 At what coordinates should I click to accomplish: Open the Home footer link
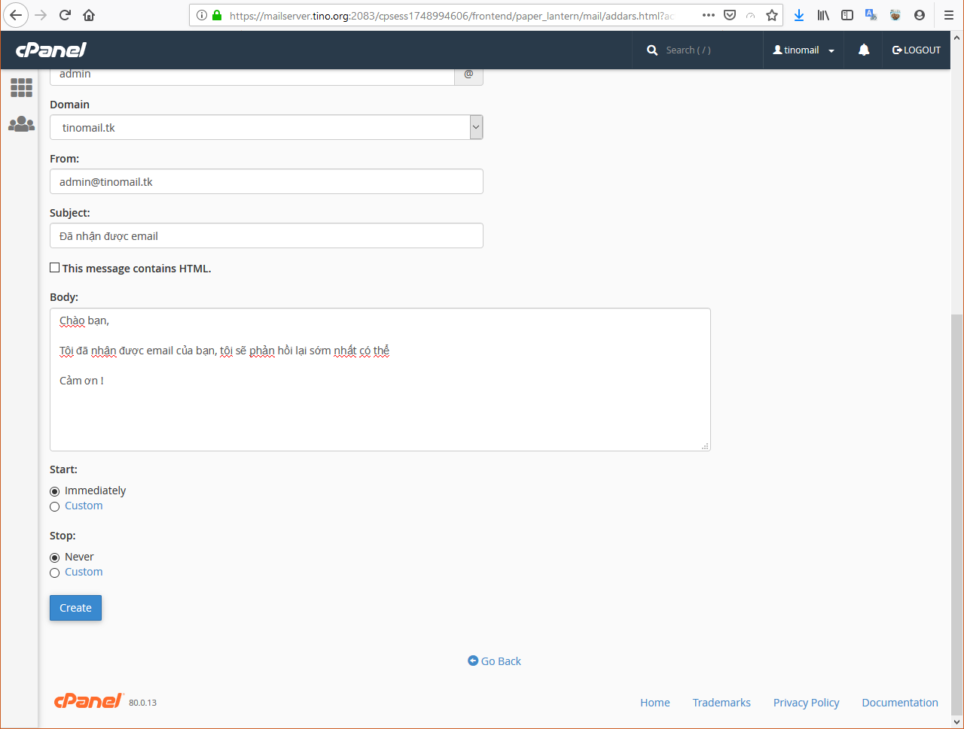pos(655,703)
